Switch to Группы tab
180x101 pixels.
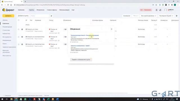[x=31, y=10]
